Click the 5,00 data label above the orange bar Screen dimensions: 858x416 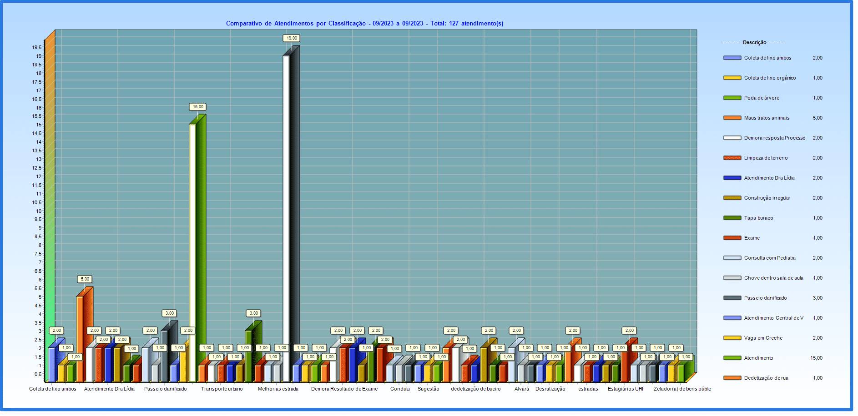pyautogui.click(x=85, y=279)
